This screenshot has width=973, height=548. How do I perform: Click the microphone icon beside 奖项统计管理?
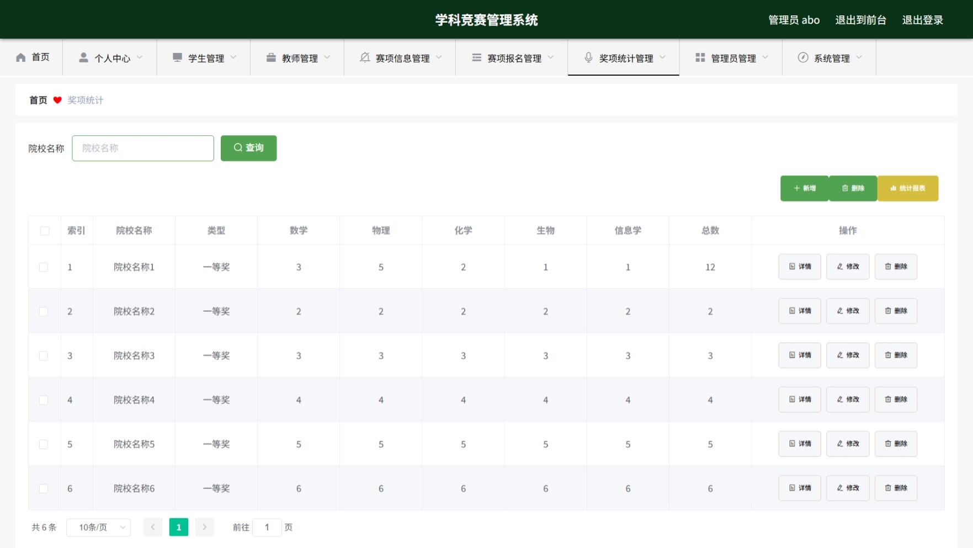588,57
